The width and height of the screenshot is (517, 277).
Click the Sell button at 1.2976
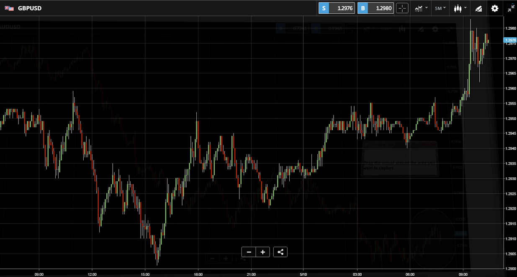(x=337, y=8)
